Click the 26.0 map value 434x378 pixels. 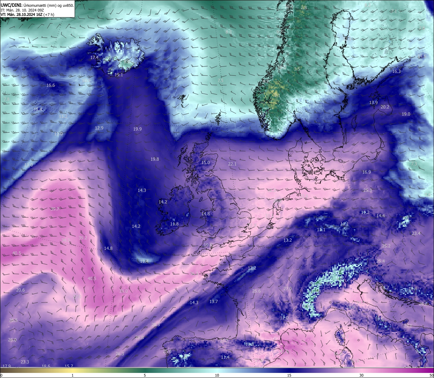click(x=12, y=340)
